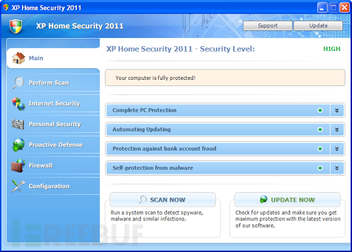Click the shield logo in the header banner
The height and width of the screenshot is (252, 352).
(x=16, y=26)
